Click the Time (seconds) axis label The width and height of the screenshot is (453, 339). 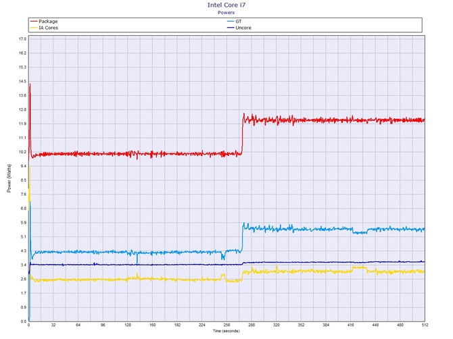226,331
